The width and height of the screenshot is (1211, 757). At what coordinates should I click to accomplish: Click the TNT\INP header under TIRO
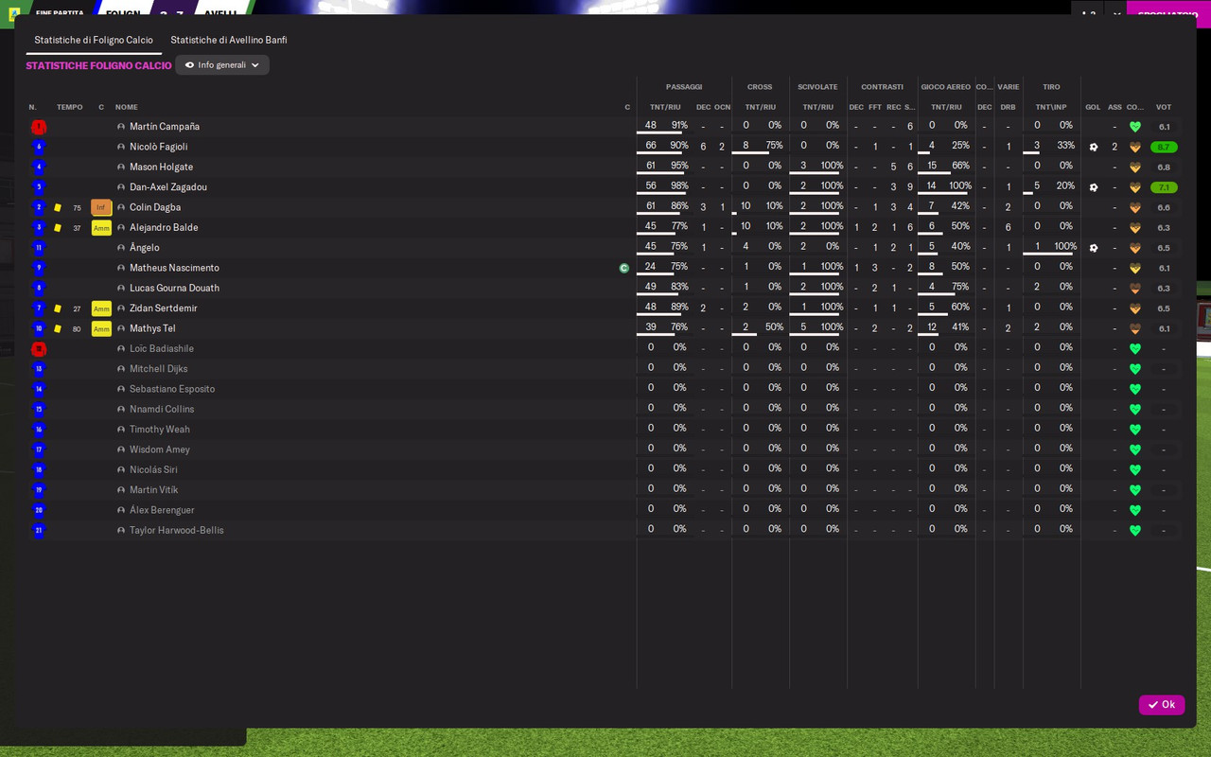pyautogui.click(x=1051, y=107)
